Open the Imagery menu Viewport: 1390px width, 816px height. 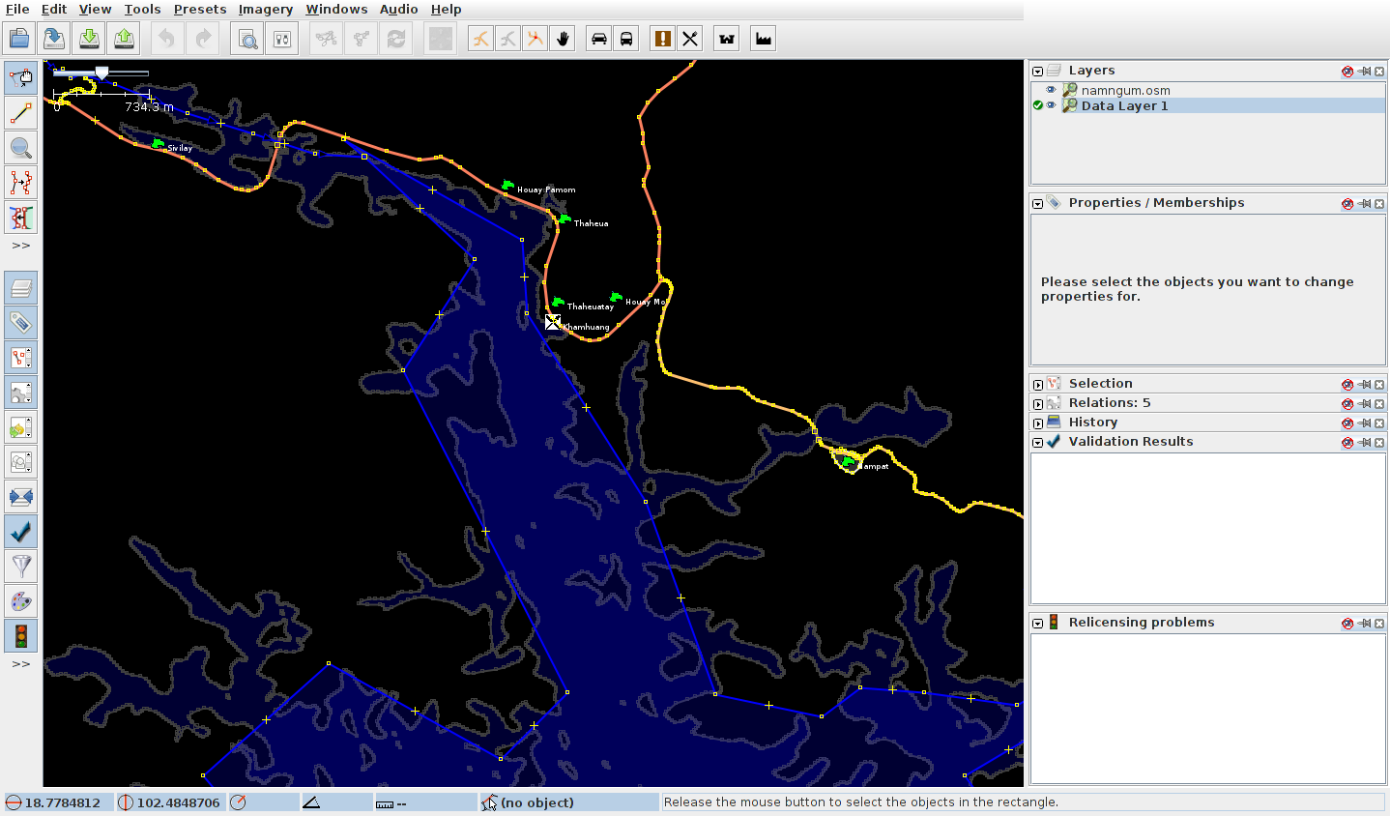[x=266, y=9]
